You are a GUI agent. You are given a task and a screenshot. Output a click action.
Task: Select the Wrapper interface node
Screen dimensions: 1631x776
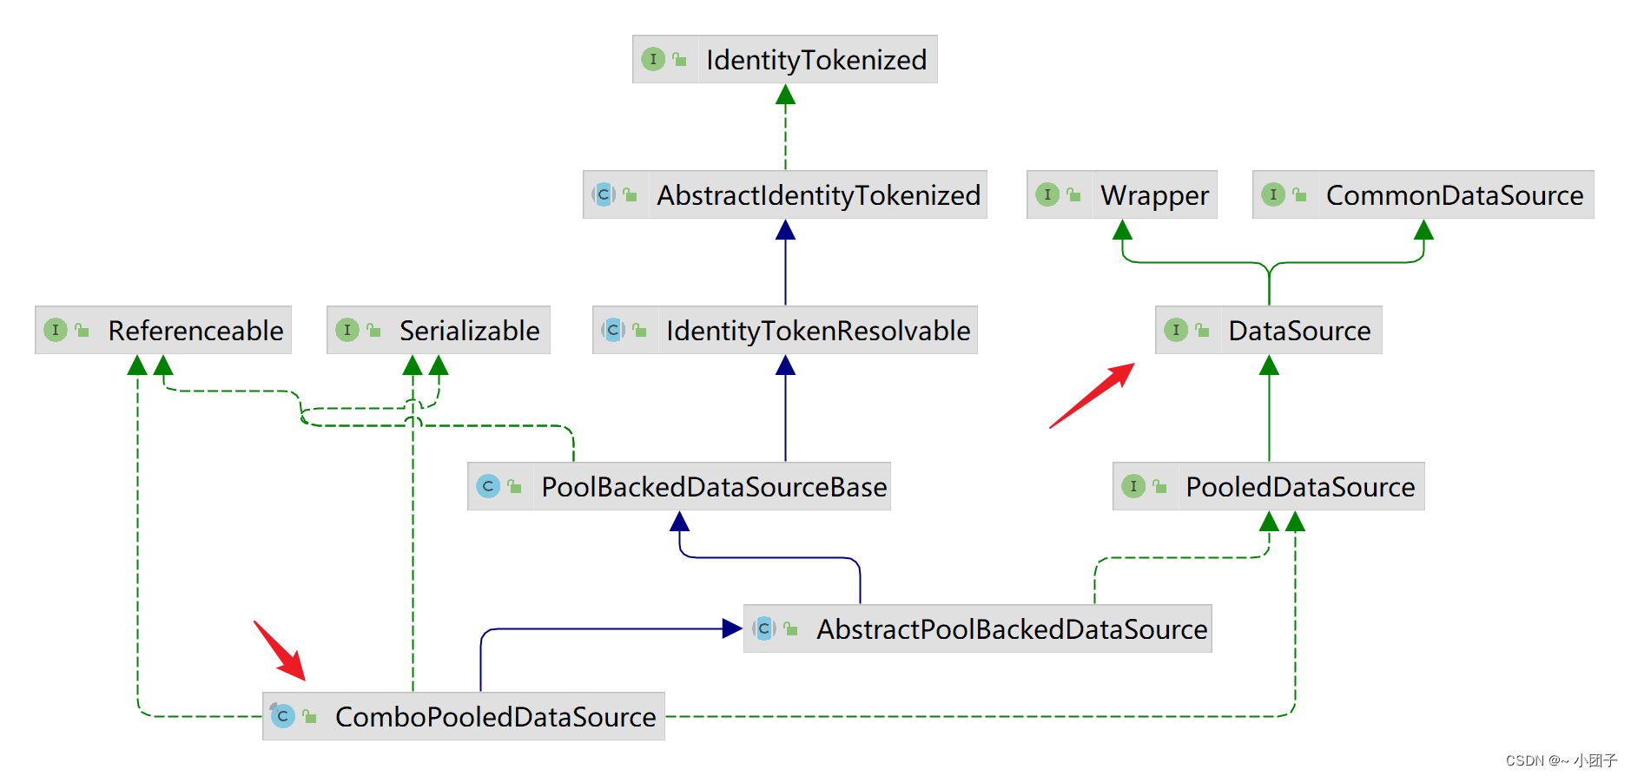[x=1122, y=194]
